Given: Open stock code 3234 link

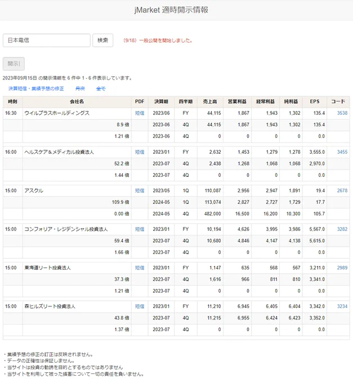Looking at the screenshot, I should coord(342,306).
